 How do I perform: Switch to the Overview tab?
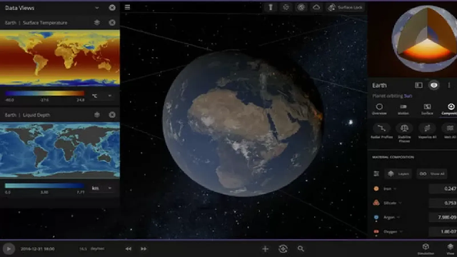point(379,109)
